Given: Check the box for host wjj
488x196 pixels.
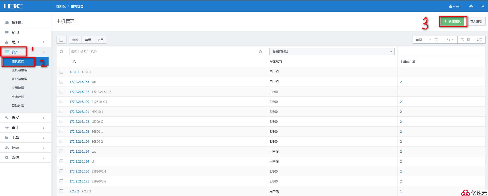Looking at the screenshot, I should 61,82.
